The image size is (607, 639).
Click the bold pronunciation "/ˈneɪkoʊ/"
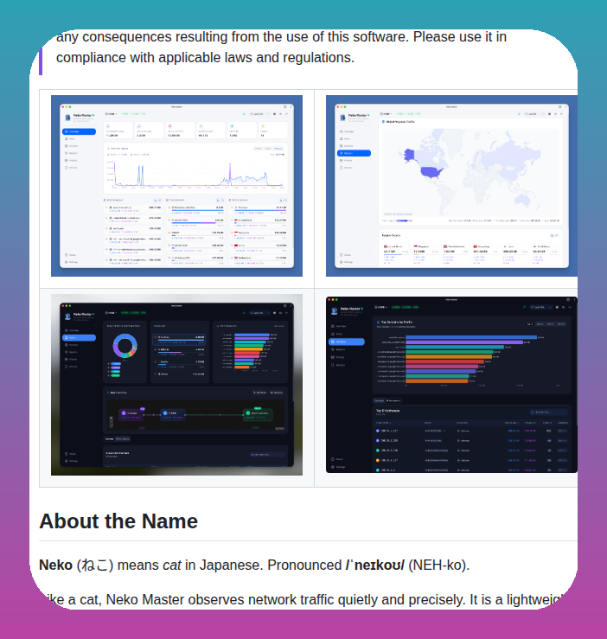[x=374, y=566]
